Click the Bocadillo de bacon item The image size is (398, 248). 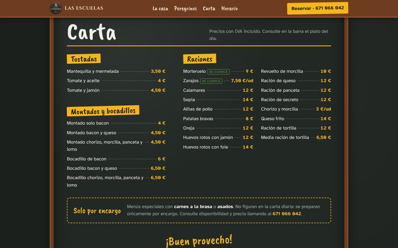tap(116, 159)
